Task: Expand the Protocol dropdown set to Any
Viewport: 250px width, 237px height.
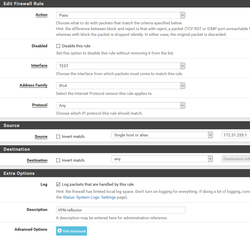Action: point(120,105)
